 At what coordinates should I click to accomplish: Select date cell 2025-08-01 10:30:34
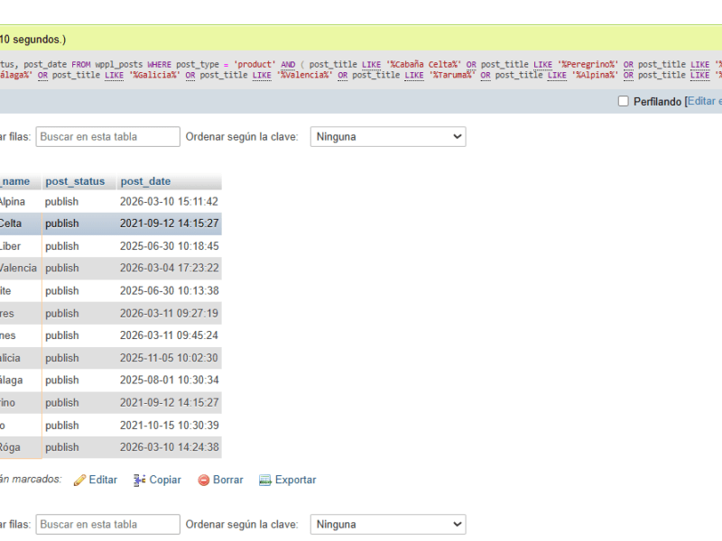click(169, 380)
